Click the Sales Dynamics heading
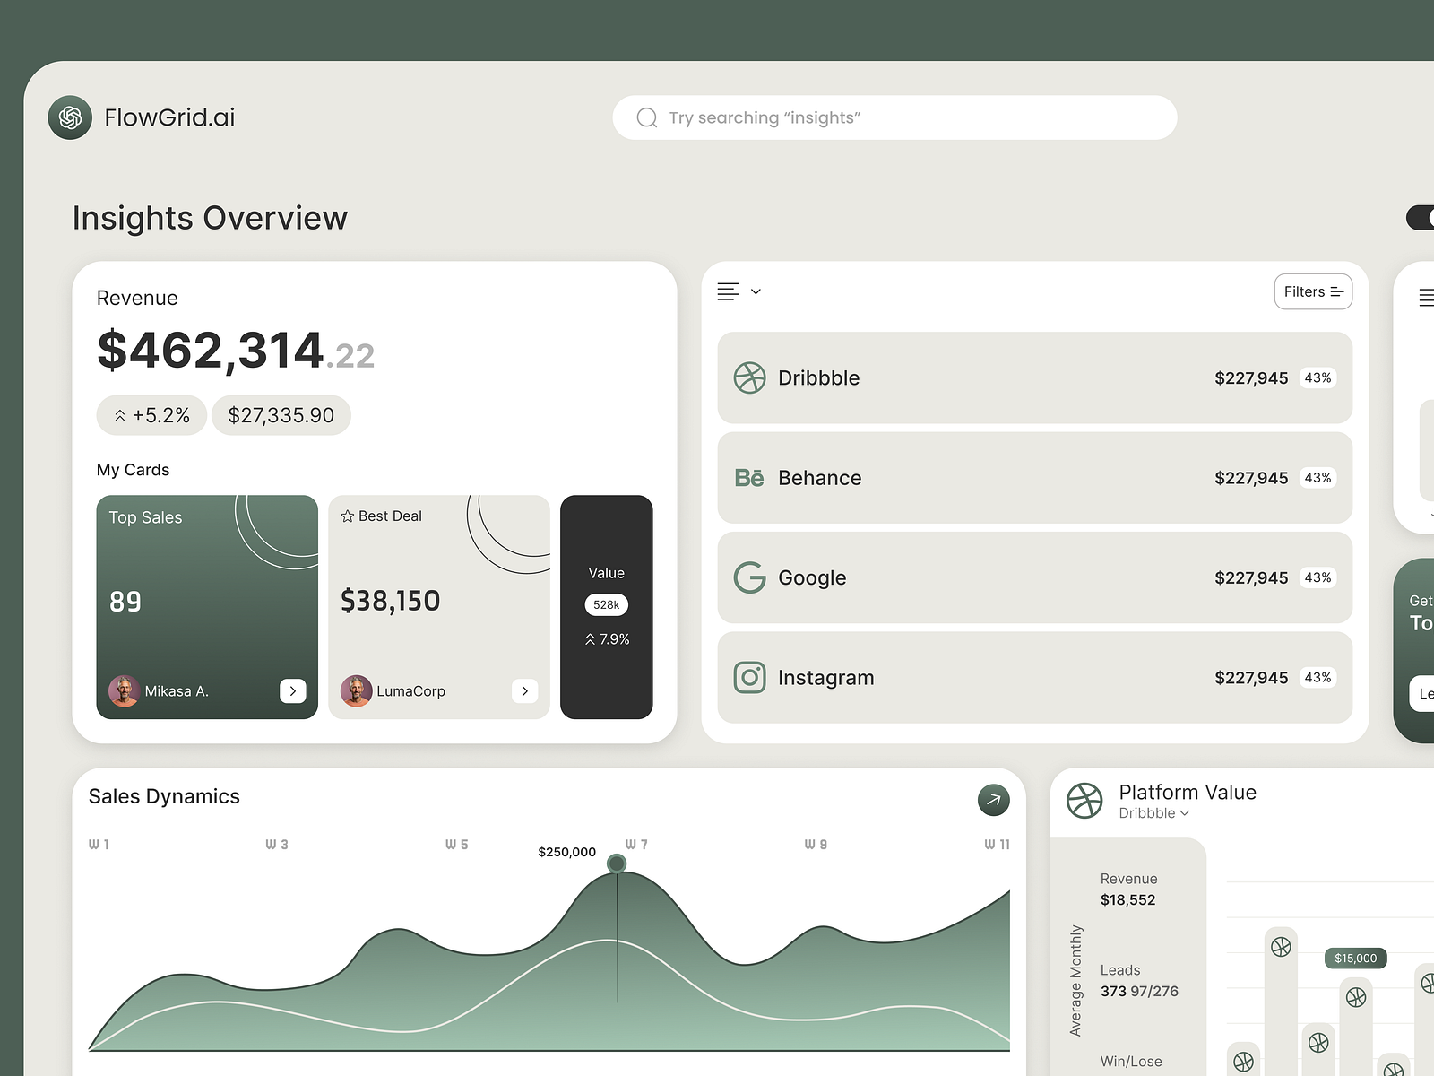 coord(164,796)
